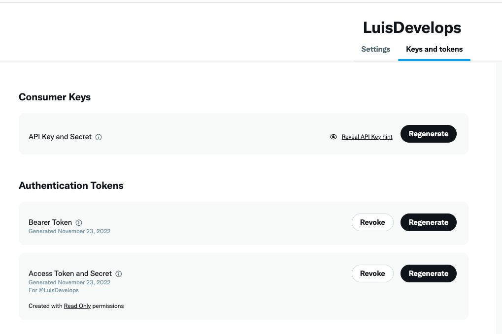
Task: Click info icon beside API Key and Secret
Action: (99, 137)
